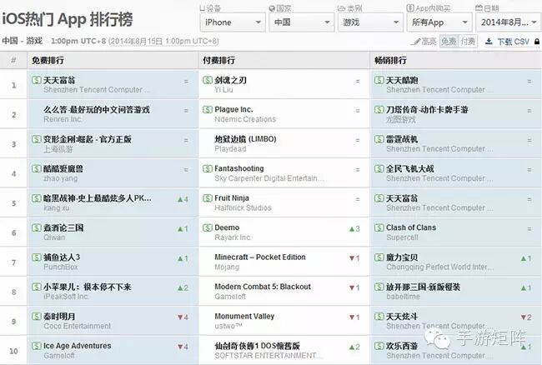Click the purchase icon beside 雷霆战机
This screenshot has width=542, height=365.
379,139
